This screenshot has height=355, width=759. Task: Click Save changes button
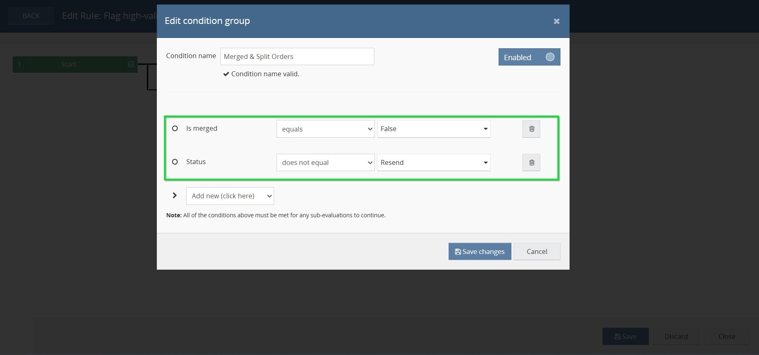(x=480, y=252)
